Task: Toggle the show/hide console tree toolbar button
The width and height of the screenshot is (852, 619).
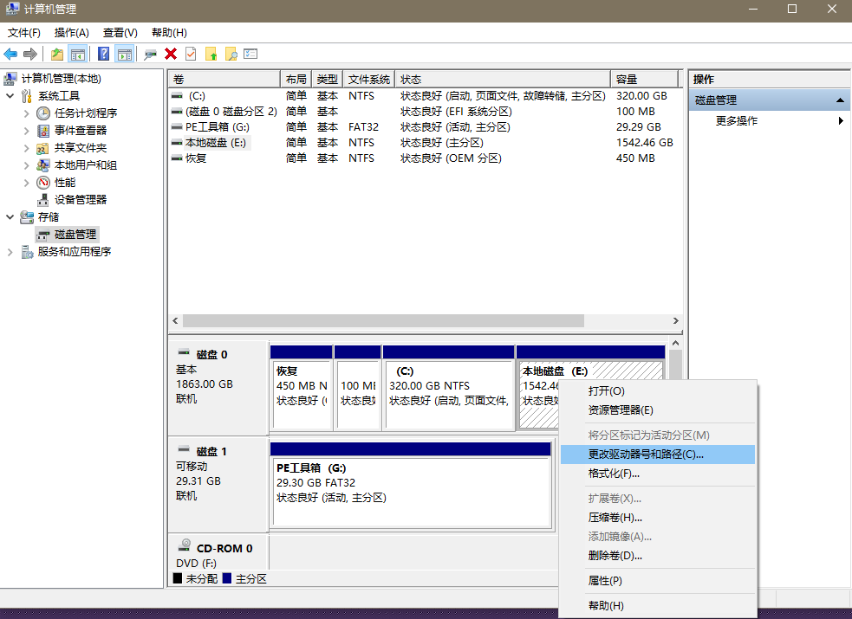Action: 78,55
